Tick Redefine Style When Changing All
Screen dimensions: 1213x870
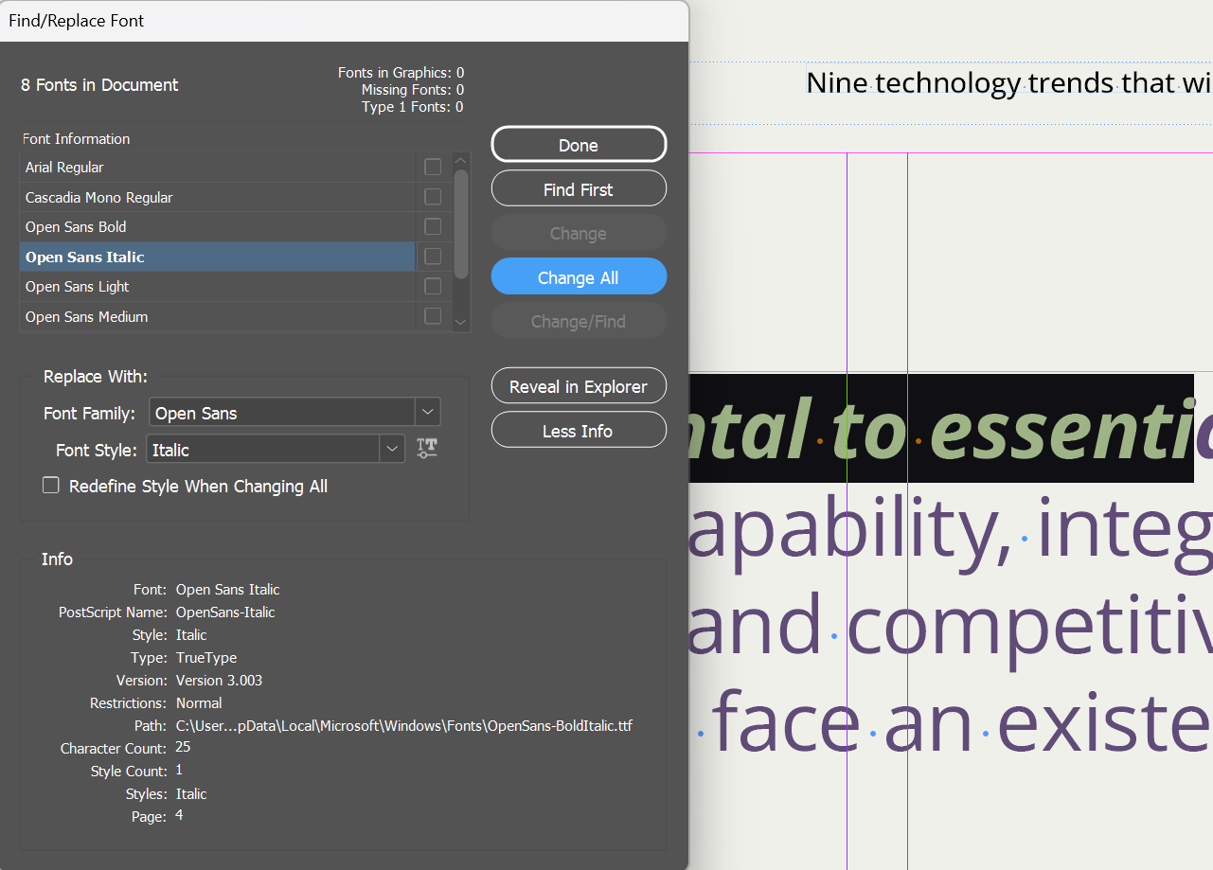(50, 486)
